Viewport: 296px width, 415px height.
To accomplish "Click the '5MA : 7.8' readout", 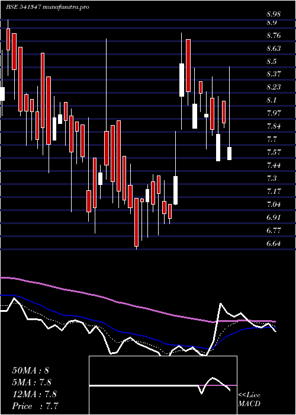I will tap(32, 382).
